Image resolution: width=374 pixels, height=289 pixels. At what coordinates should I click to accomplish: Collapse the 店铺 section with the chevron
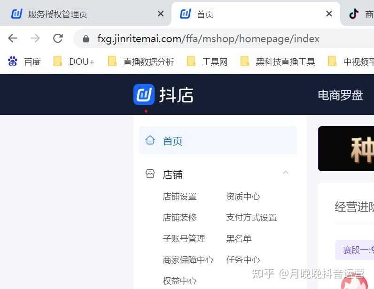pyautogui.click(x=286, y=173)
